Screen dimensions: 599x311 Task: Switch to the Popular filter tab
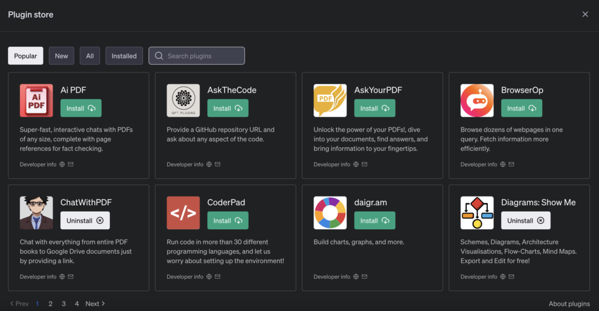pyautogui.click(x=26, y=56)
